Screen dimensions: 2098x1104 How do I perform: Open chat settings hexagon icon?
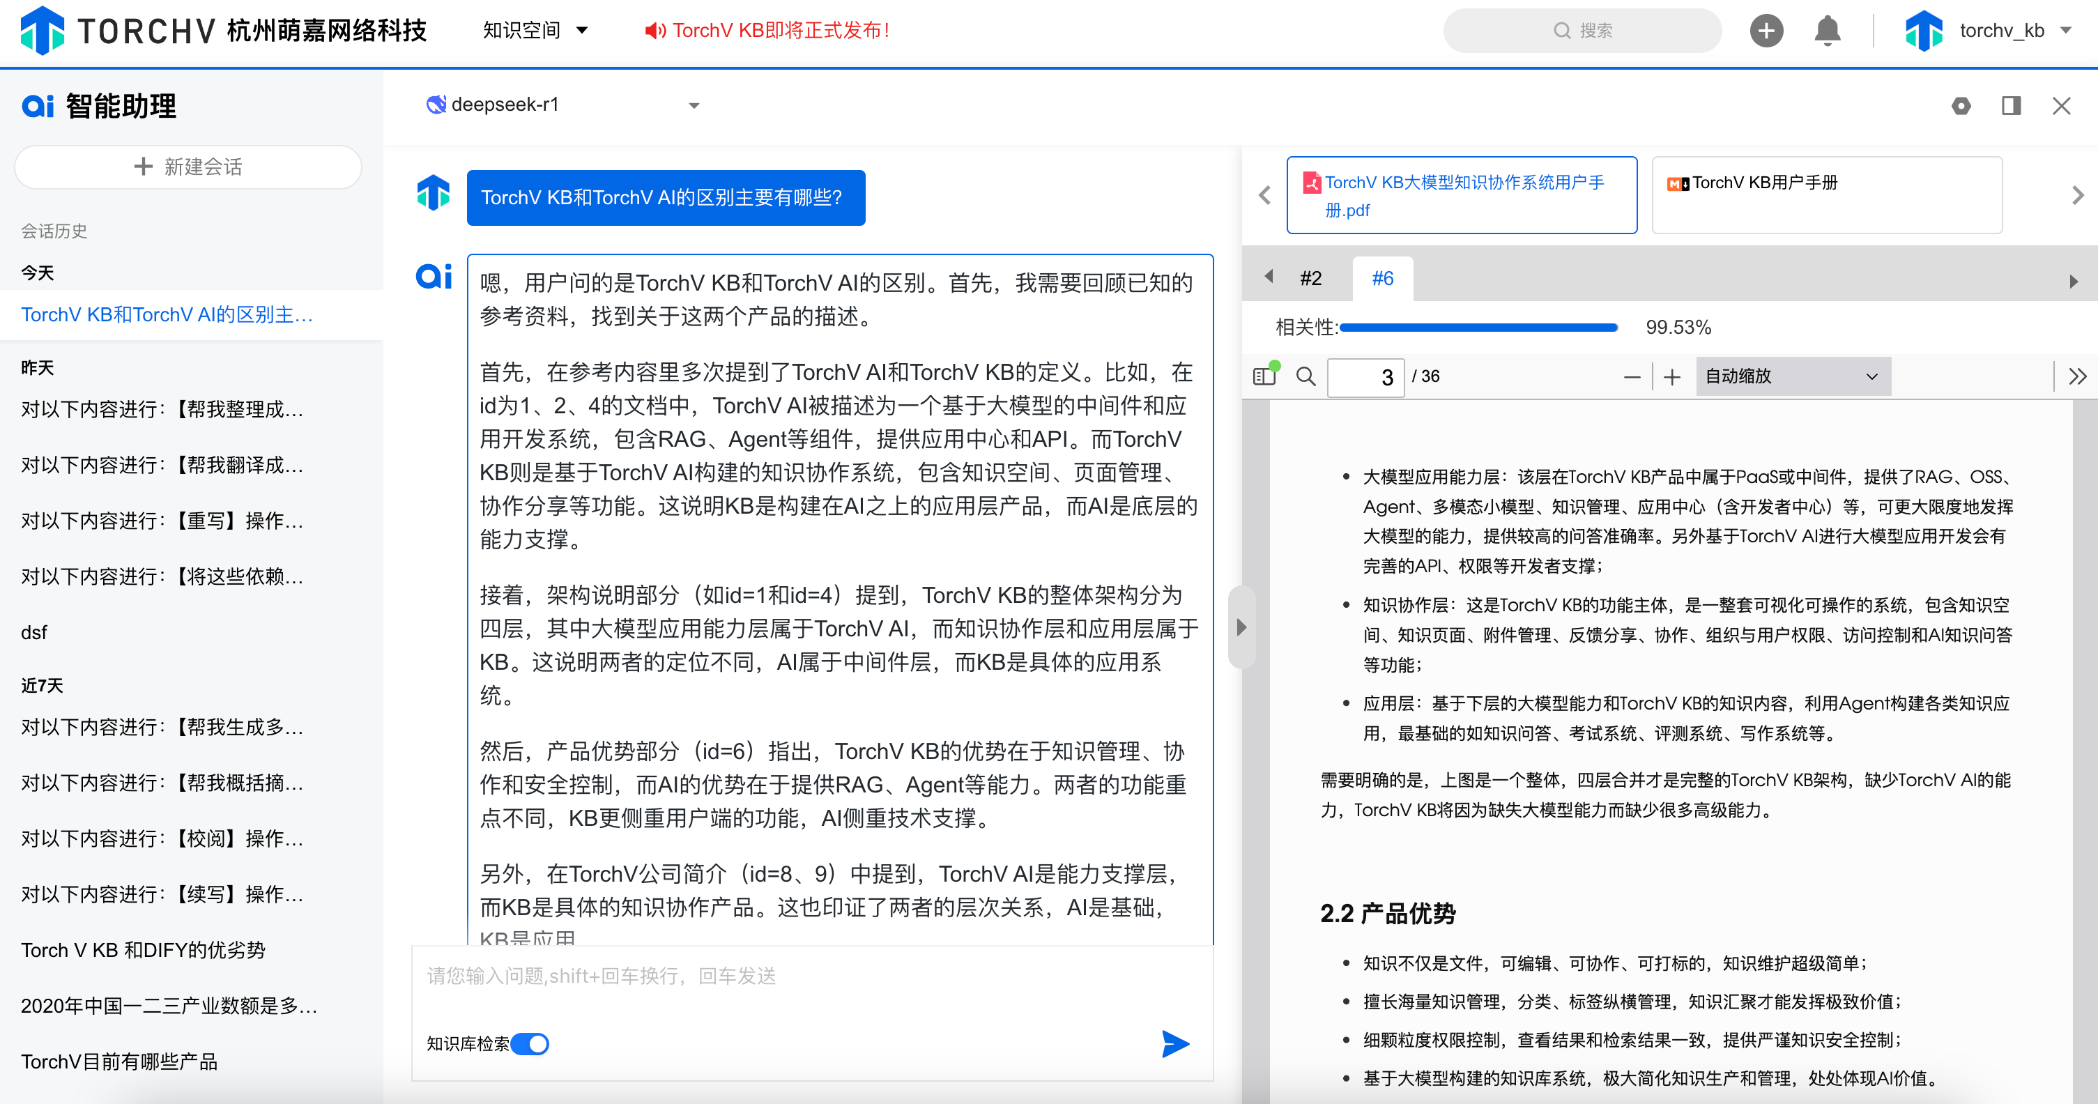[1961, 106]
